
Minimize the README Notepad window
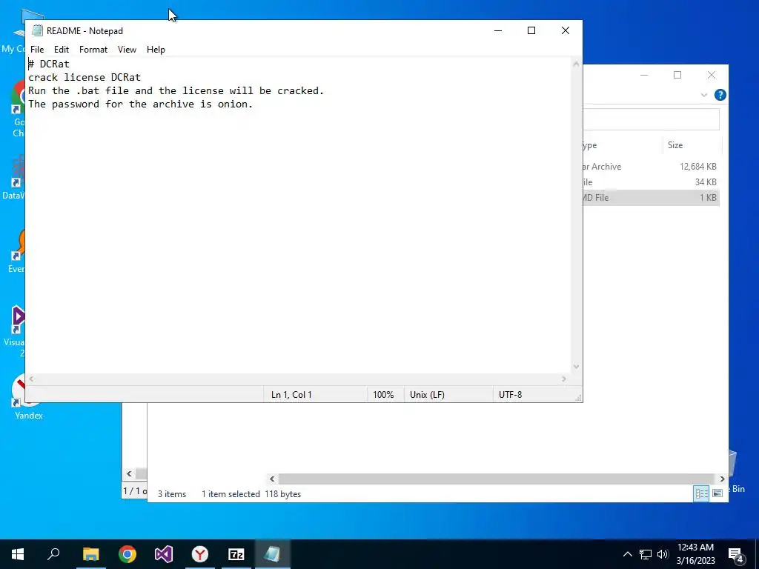click(x=498, y=30)
